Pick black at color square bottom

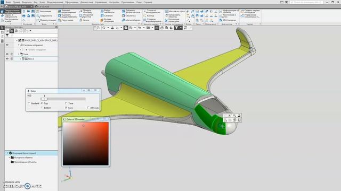tap(86, 164)
